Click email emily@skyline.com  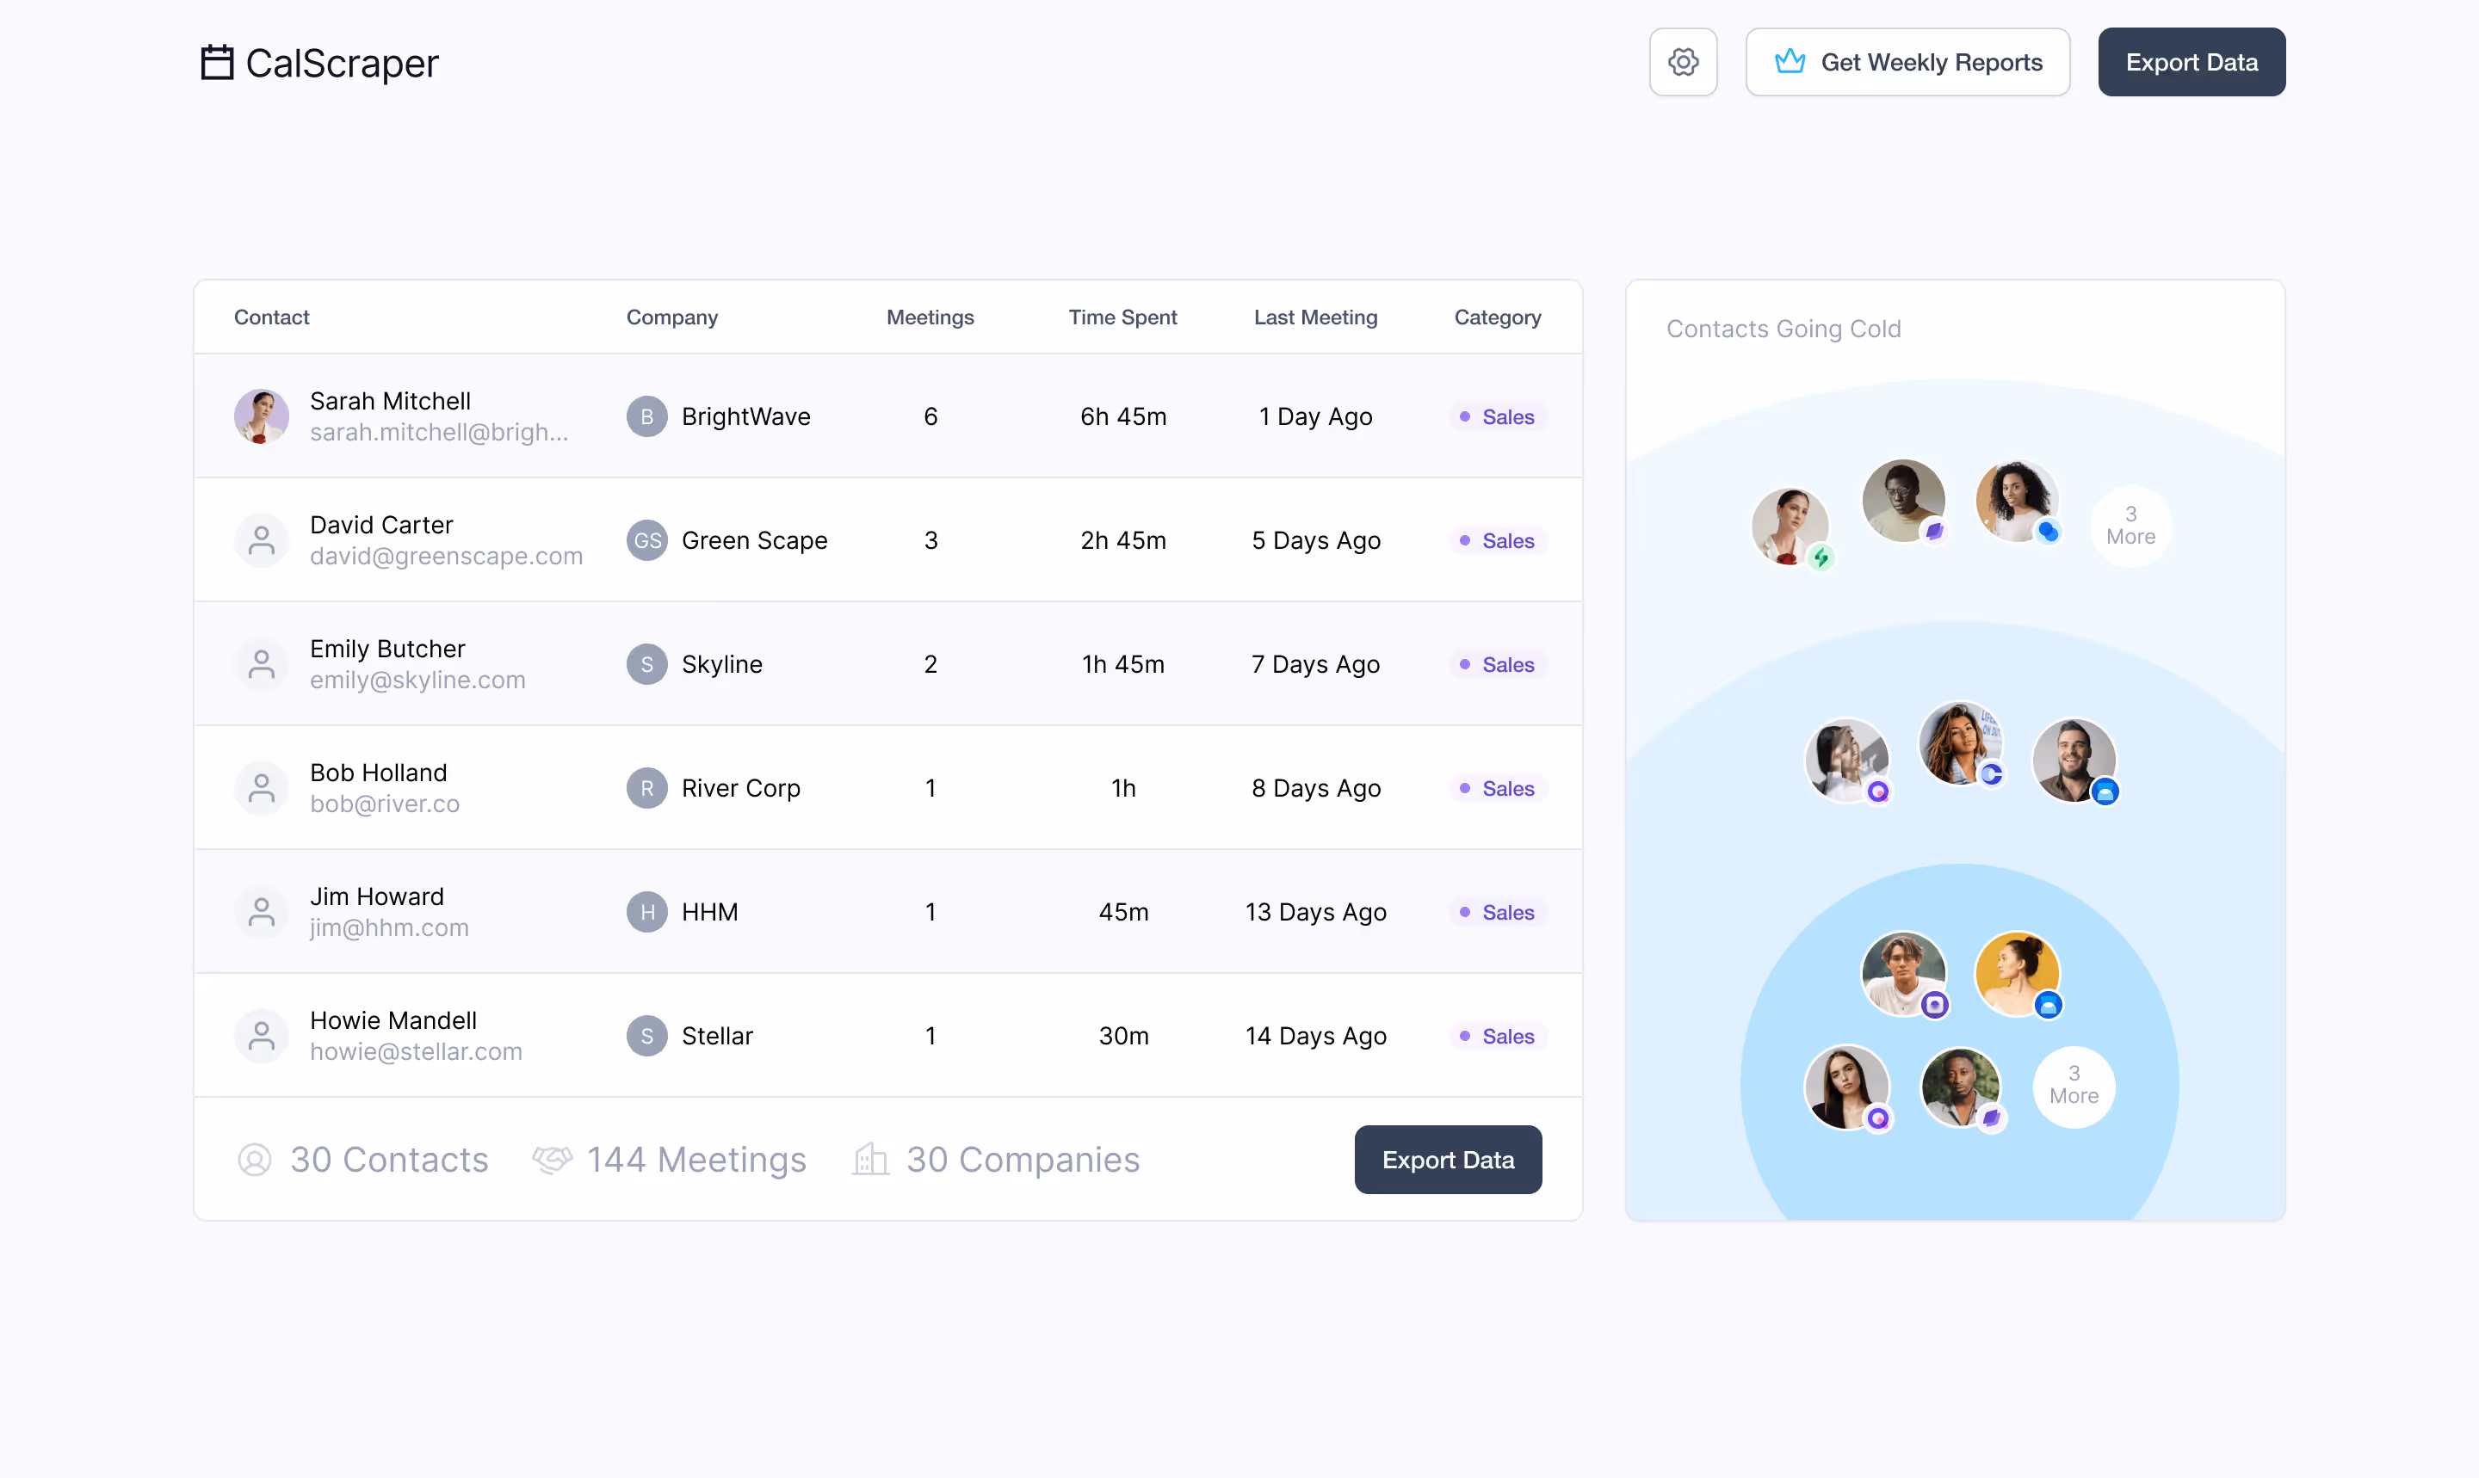click(x=417, y=680)
